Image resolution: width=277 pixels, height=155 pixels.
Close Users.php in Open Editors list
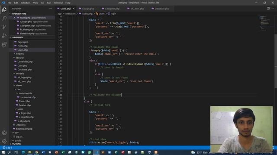click(14, 18)
